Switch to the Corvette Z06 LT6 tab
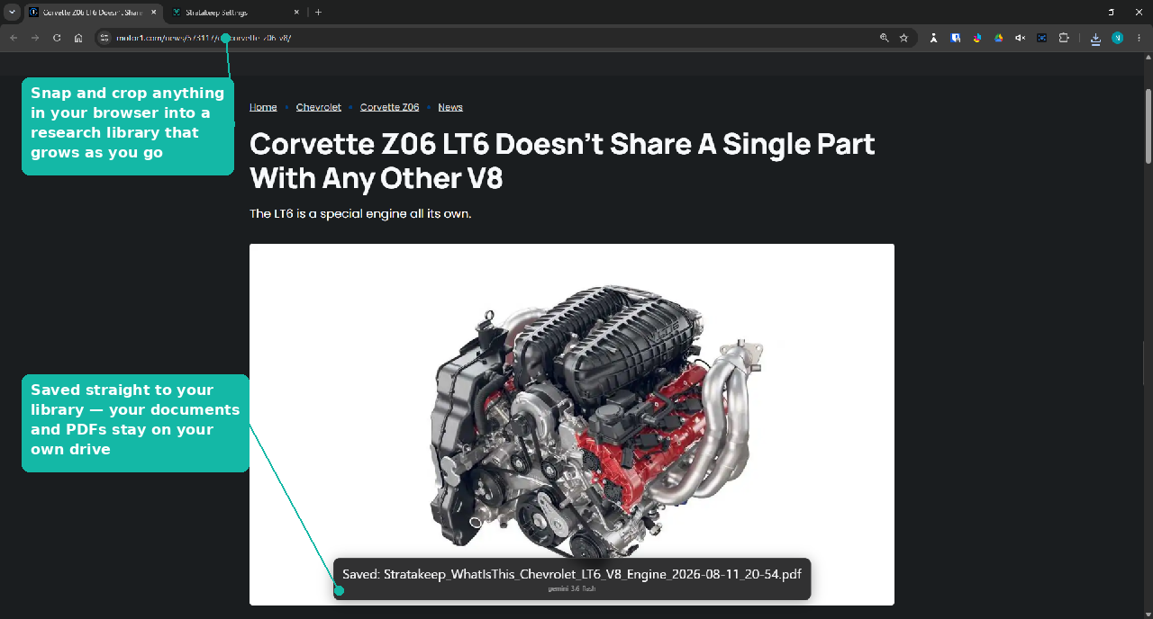Screen dimensions: 1153x619 93,13
